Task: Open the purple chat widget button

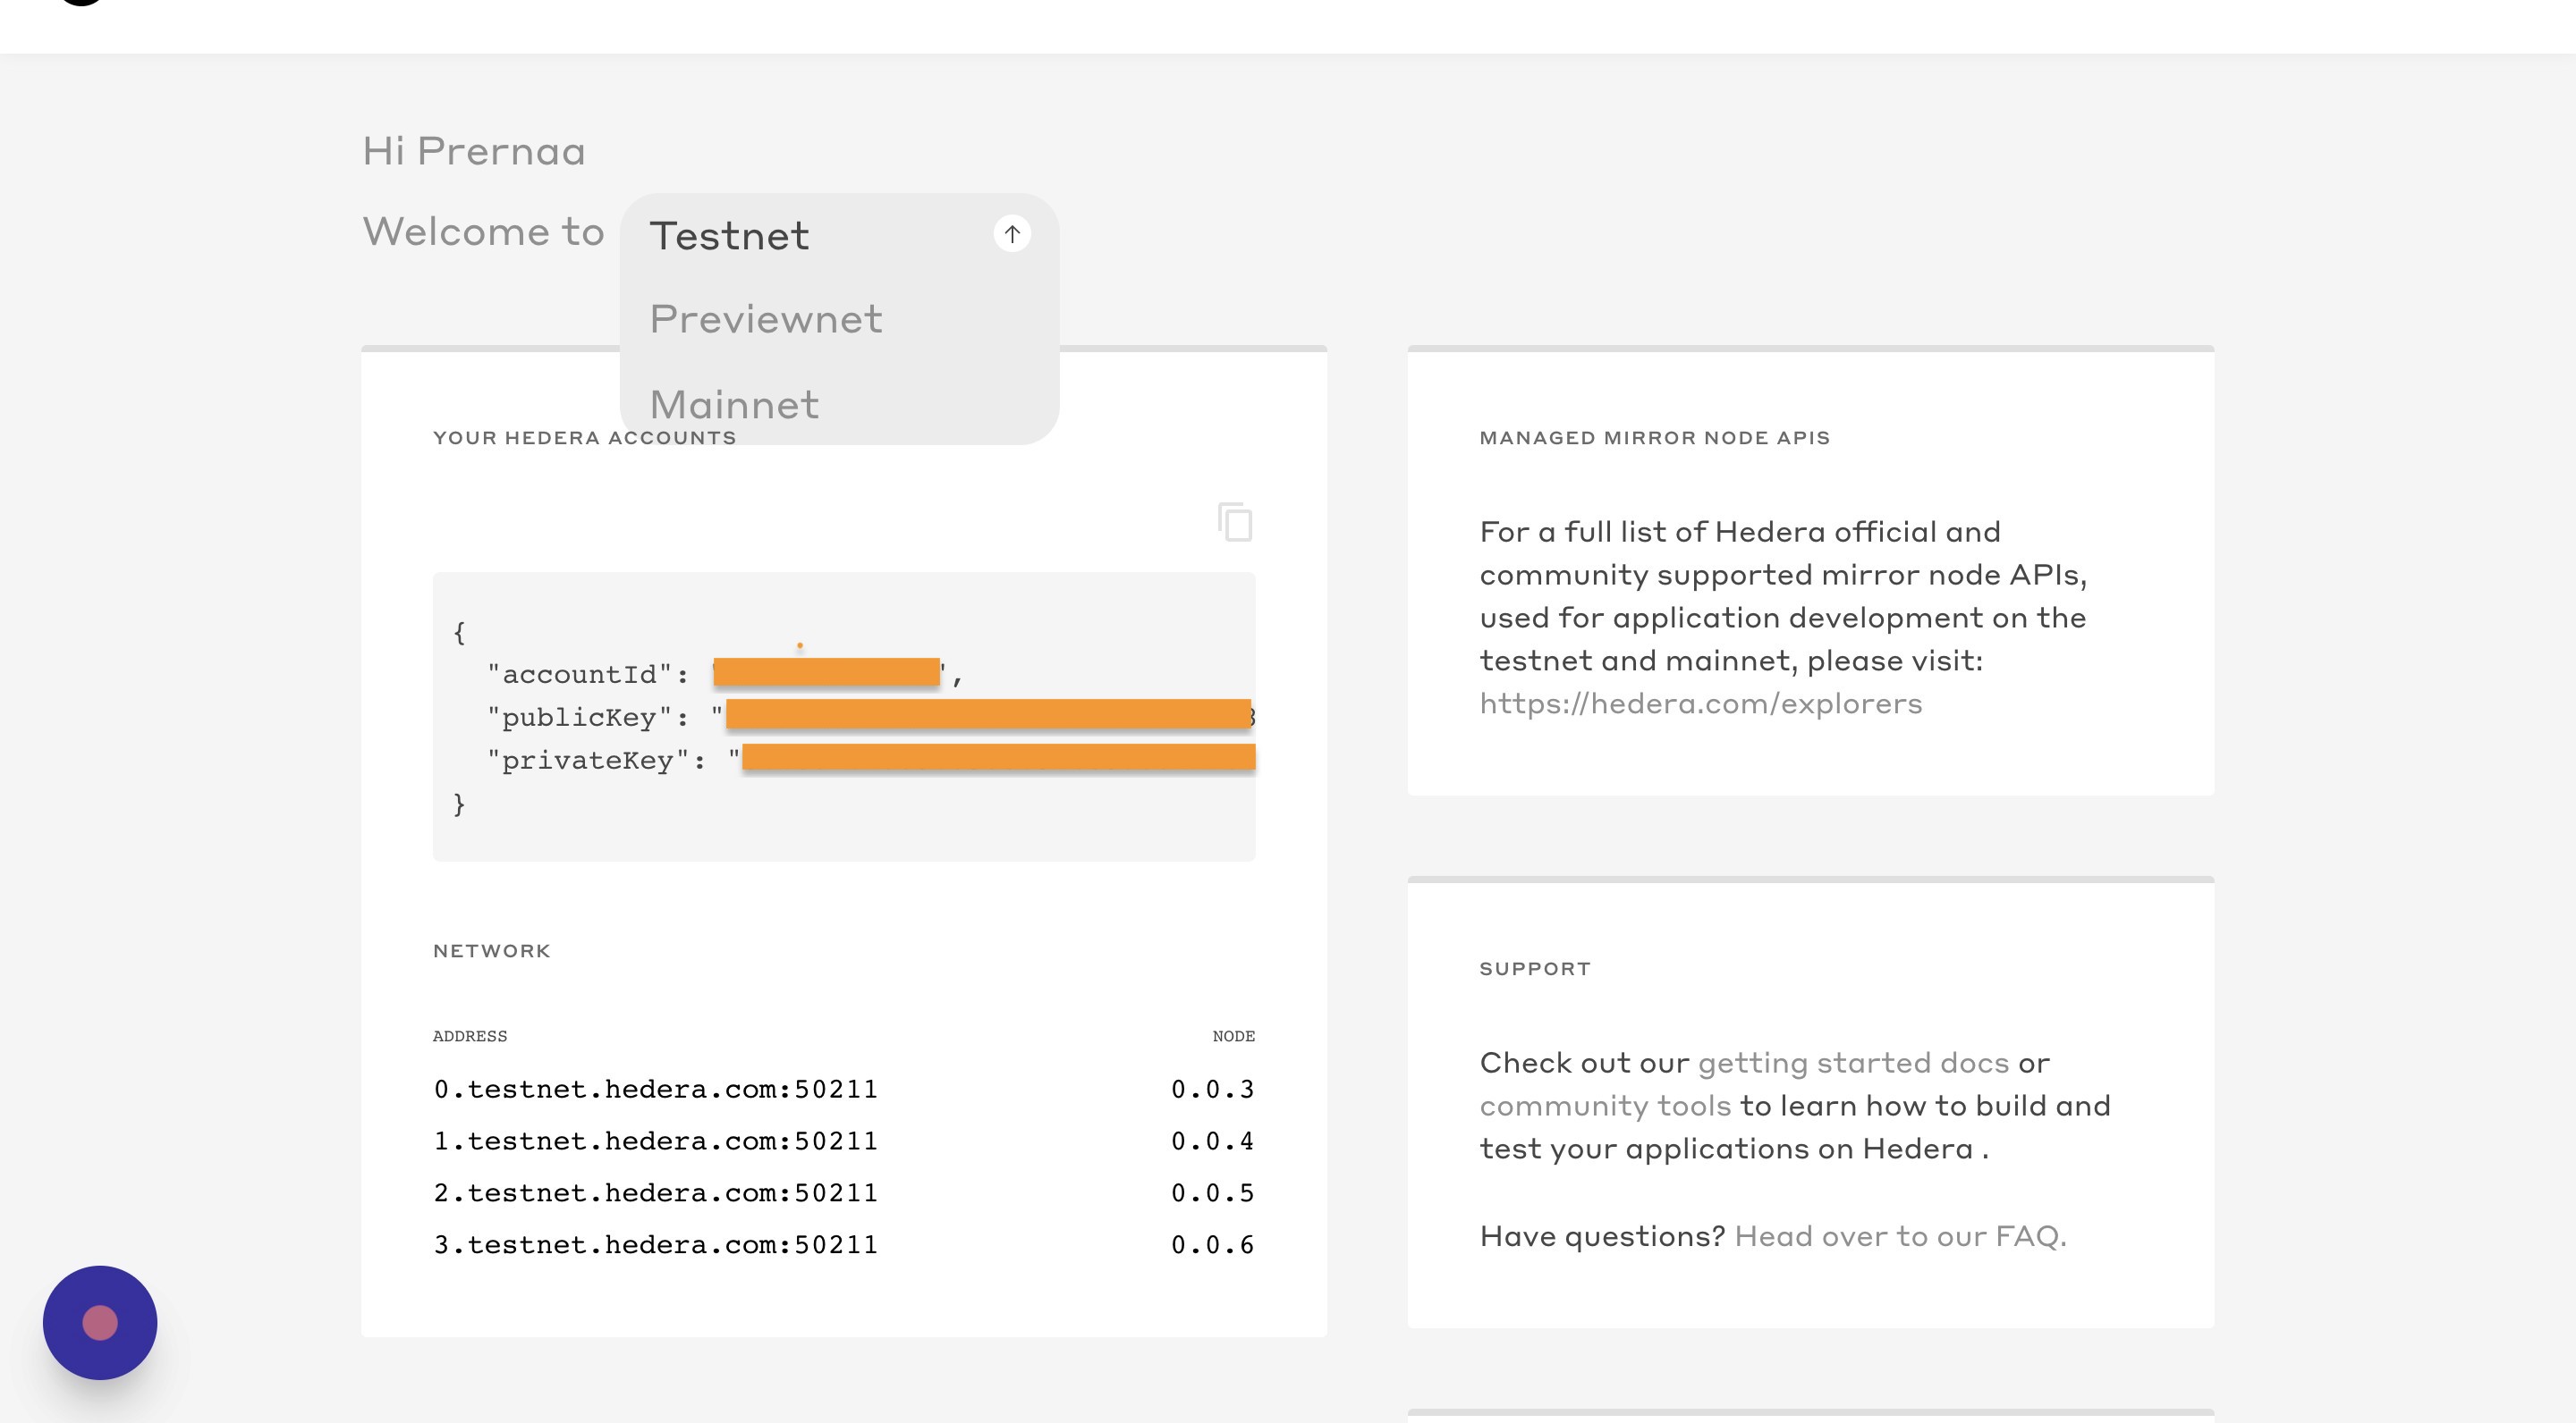Action: (100, 1322)
